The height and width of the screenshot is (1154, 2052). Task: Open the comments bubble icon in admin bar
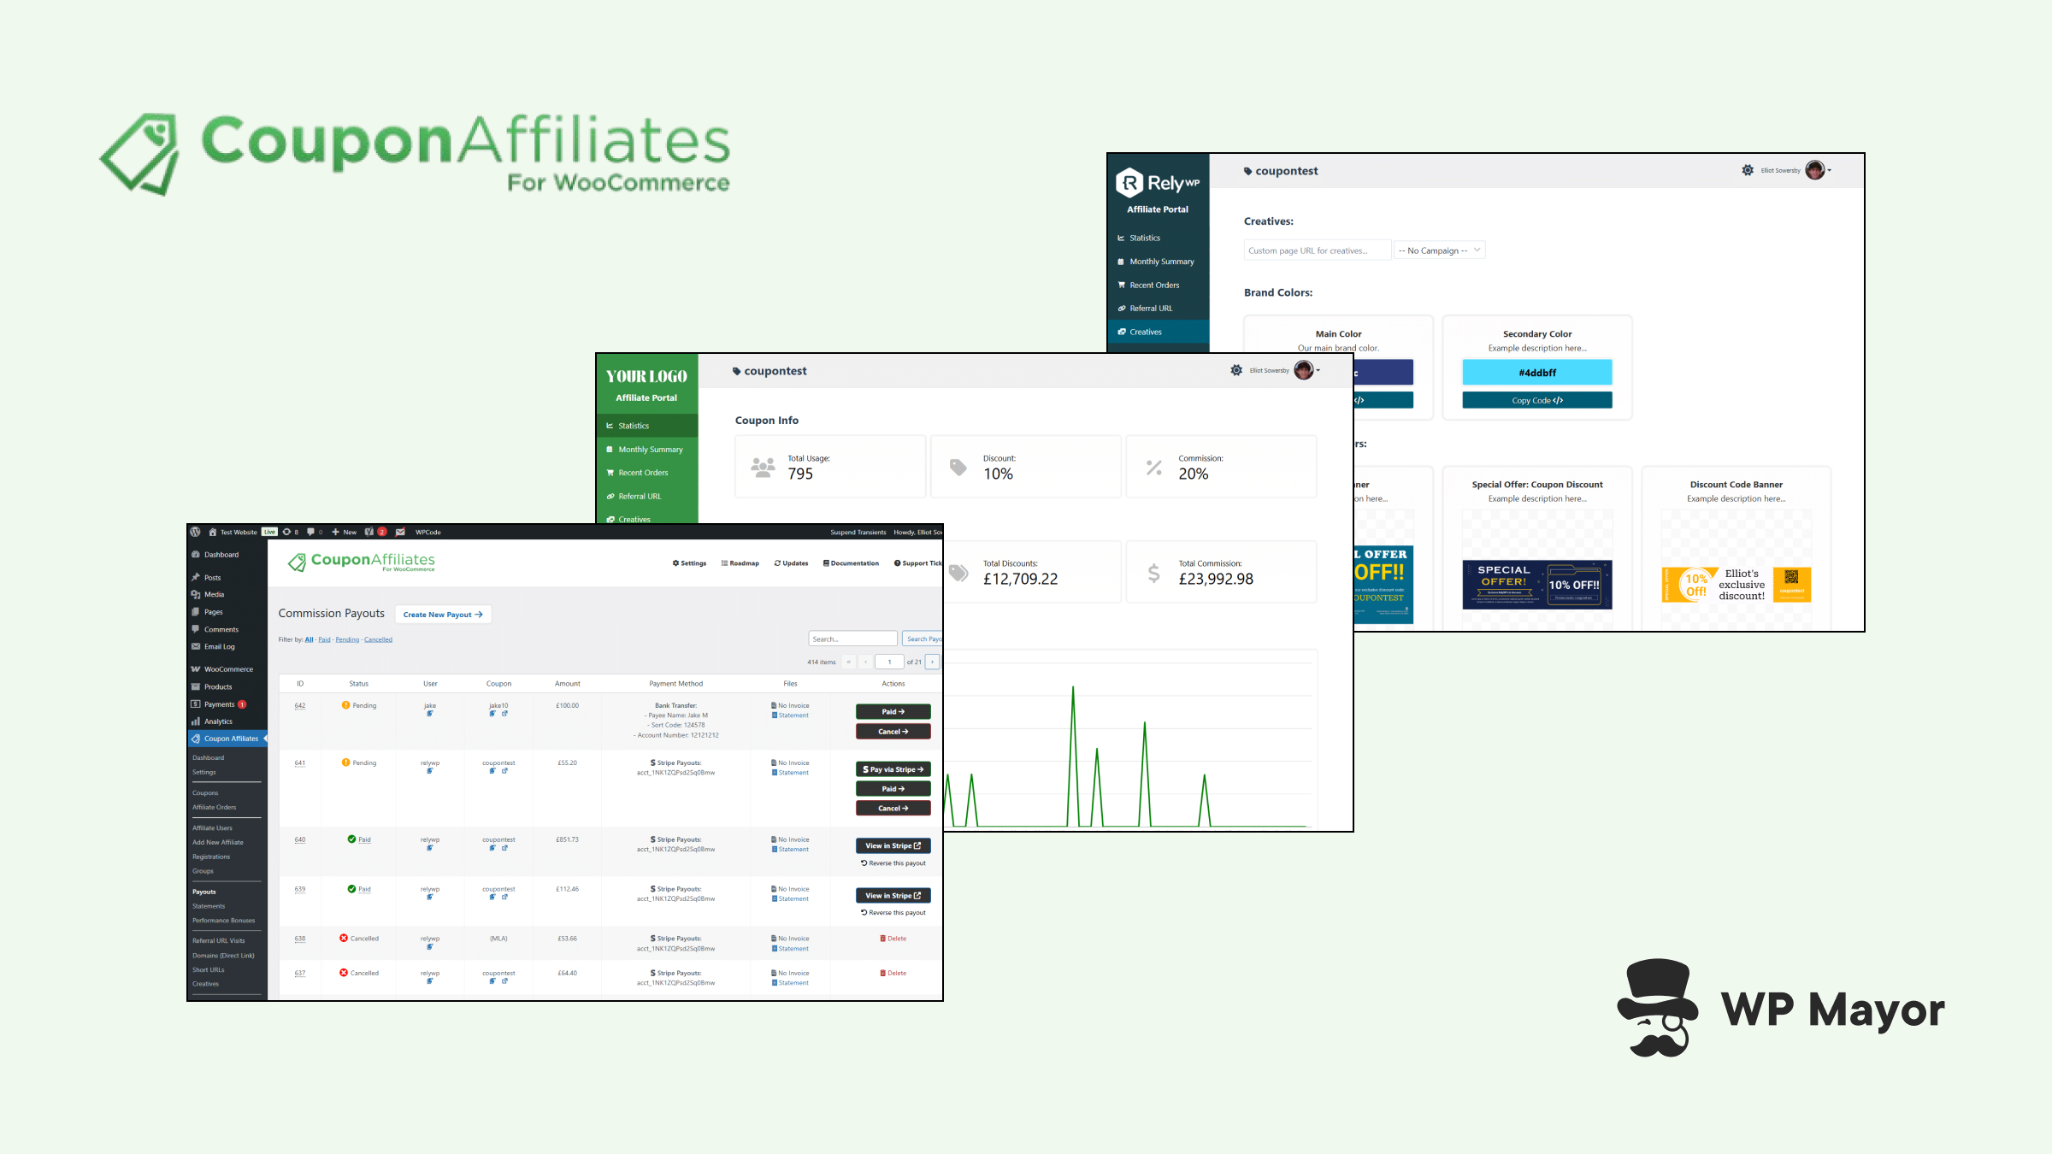pyautogui.click(x=311, y=532)
